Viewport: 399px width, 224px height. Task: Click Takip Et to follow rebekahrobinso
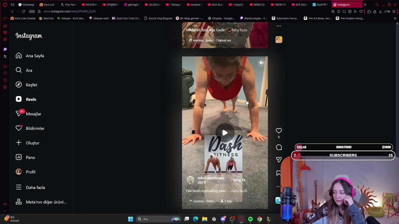coord(239,180)
